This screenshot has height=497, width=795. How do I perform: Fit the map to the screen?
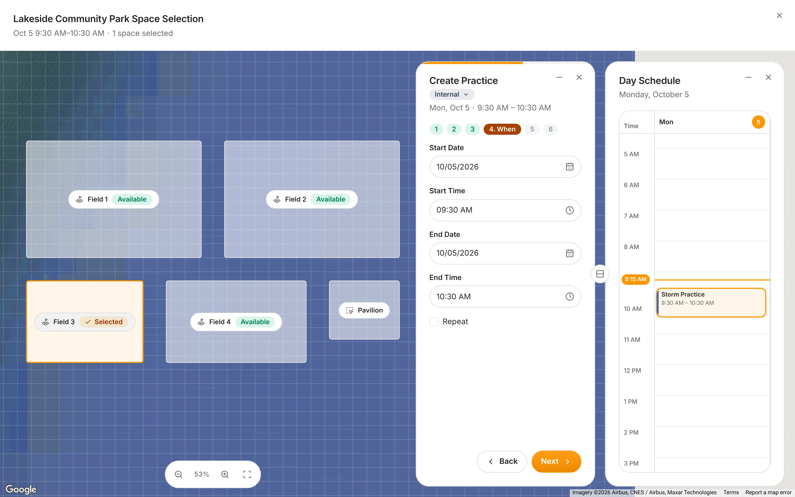(x=247, y=474)
